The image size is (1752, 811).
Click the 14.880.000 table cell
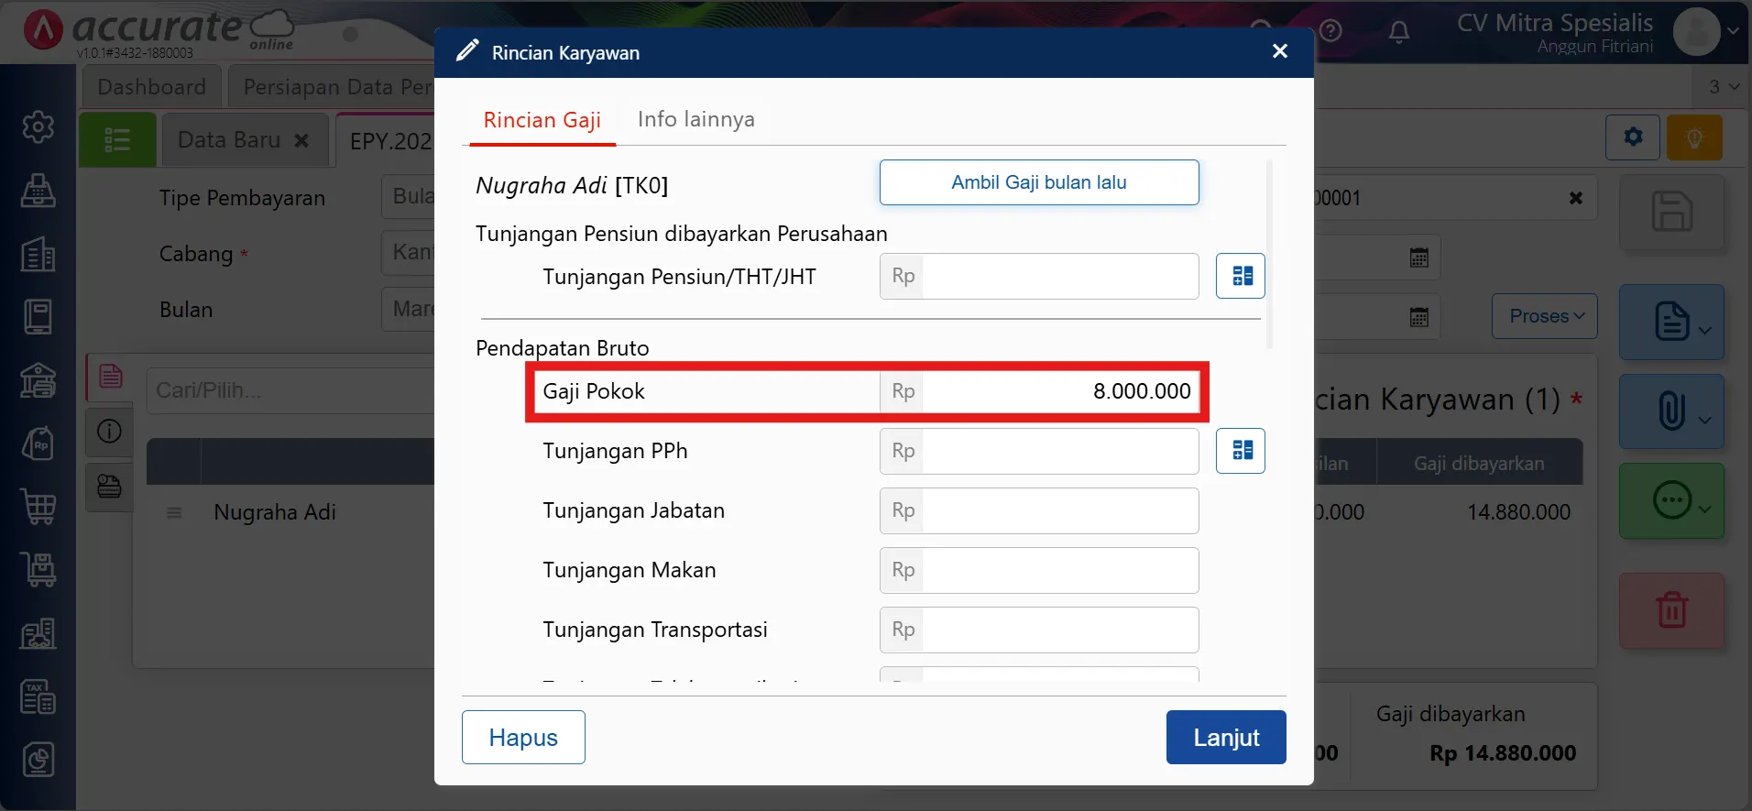[1518, 512]
